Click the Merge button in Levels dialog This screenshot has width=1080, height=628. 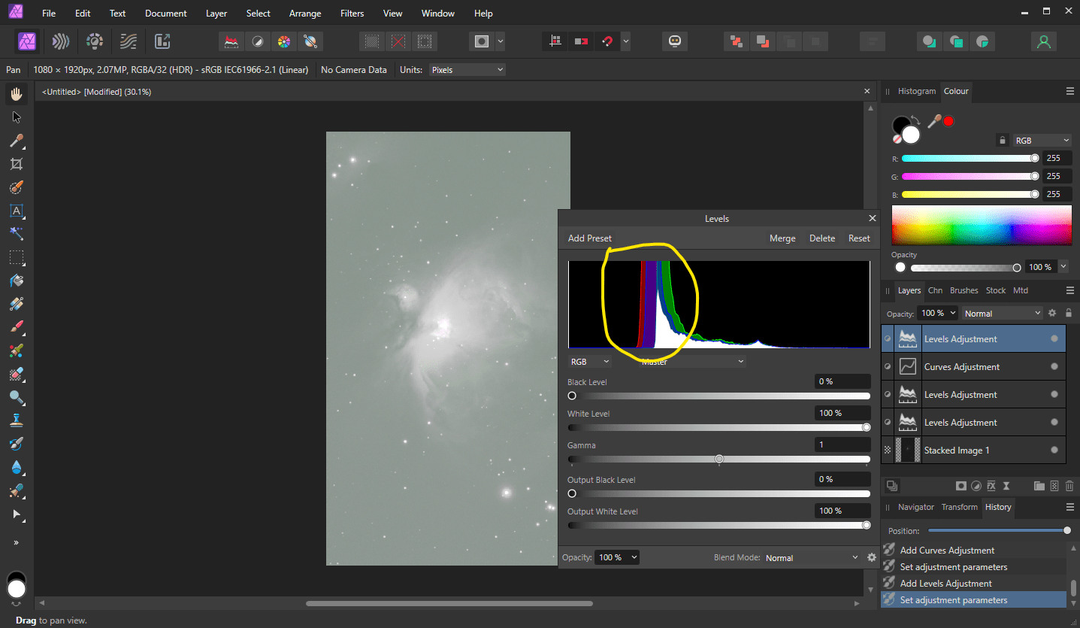[782, 238]
